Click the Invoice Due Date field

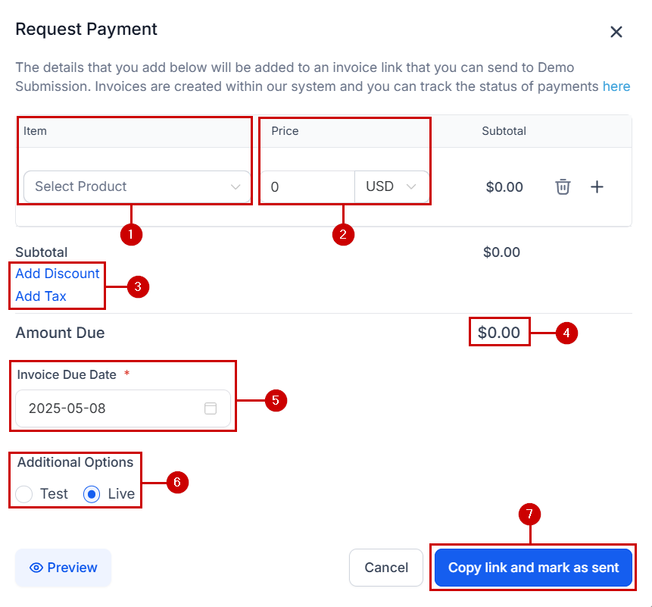(123, 408)
